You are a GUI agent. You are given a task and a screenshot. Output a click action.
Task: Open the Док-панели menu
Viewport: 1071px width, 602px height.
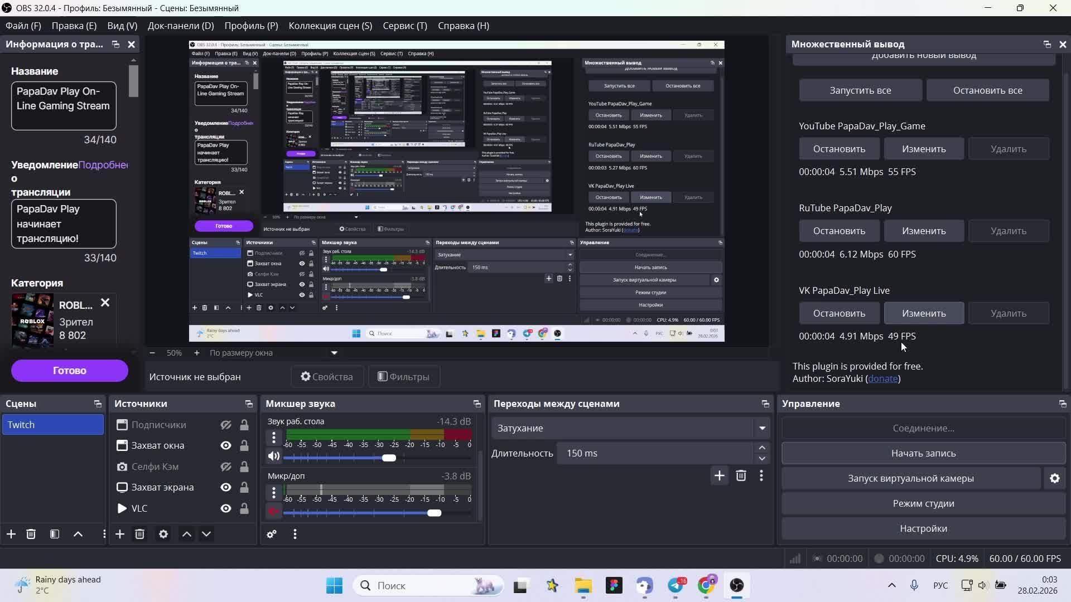180,26
